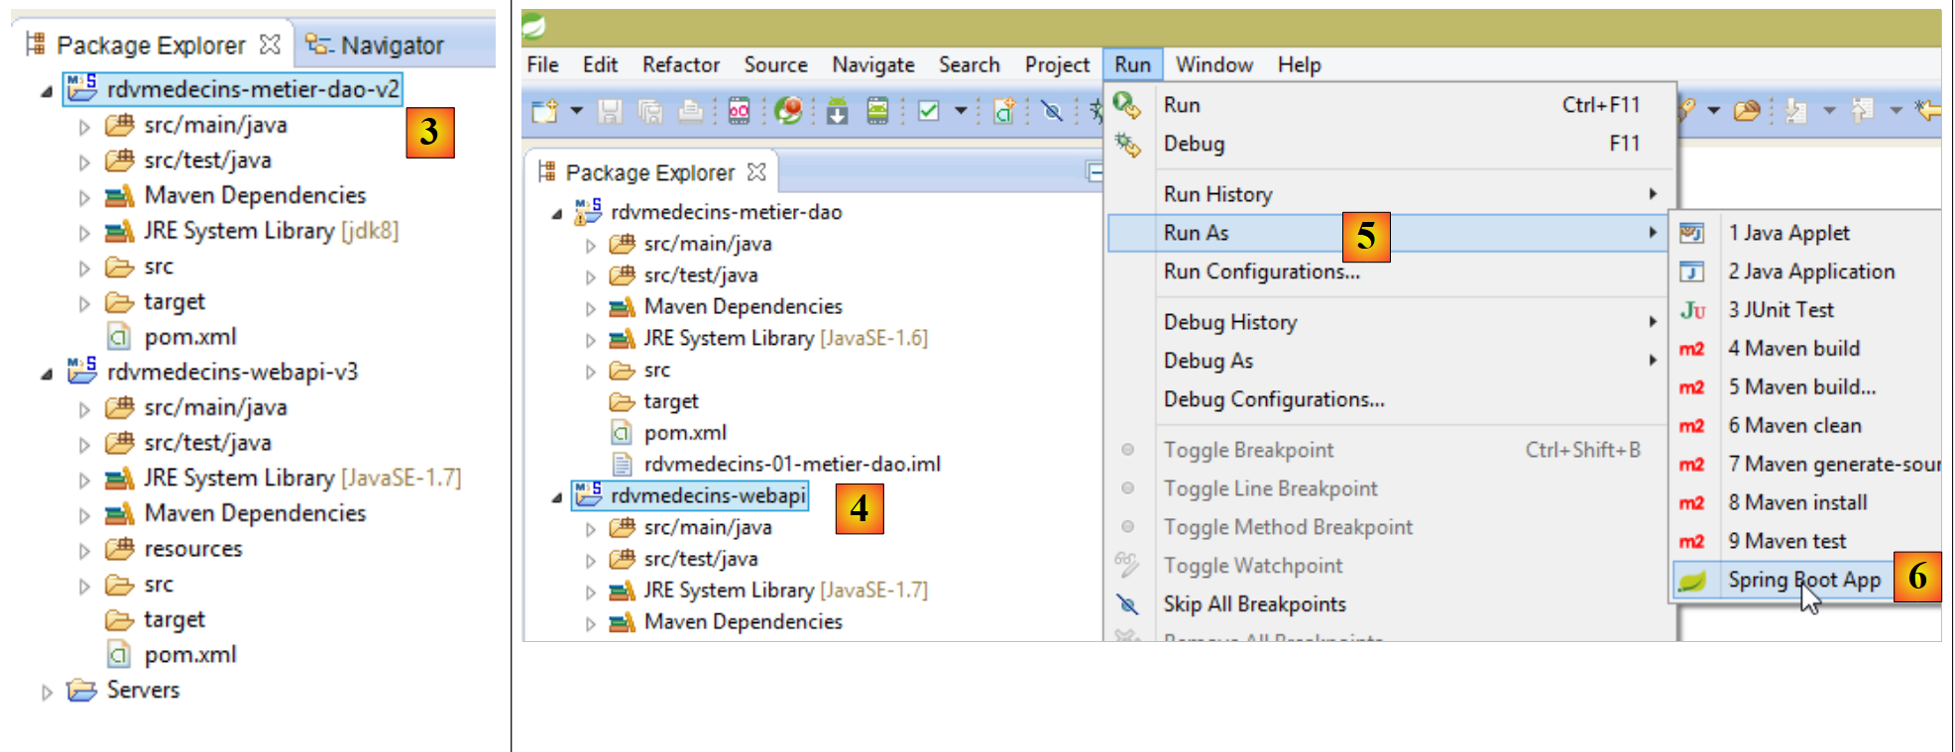Open the Window menu
This screenshot has height=752, width=1955.
pyautogui.click(x=1213, y=65)
